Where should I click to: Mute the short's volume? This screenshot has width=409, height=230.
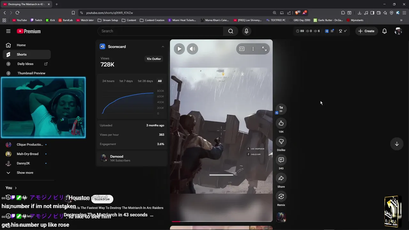click(x=192, y=49)
